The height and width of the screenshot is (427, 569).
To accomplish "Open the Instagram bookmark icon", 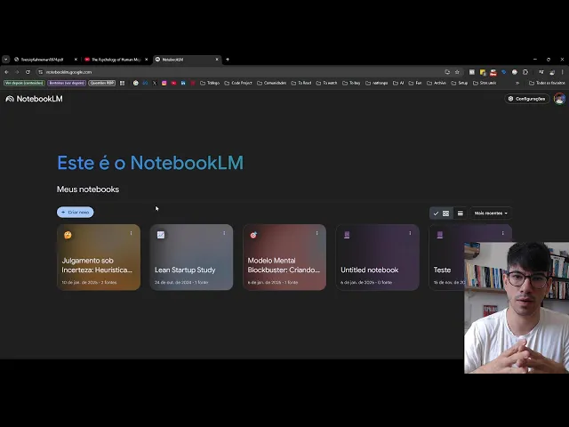I will pos(164,83).
